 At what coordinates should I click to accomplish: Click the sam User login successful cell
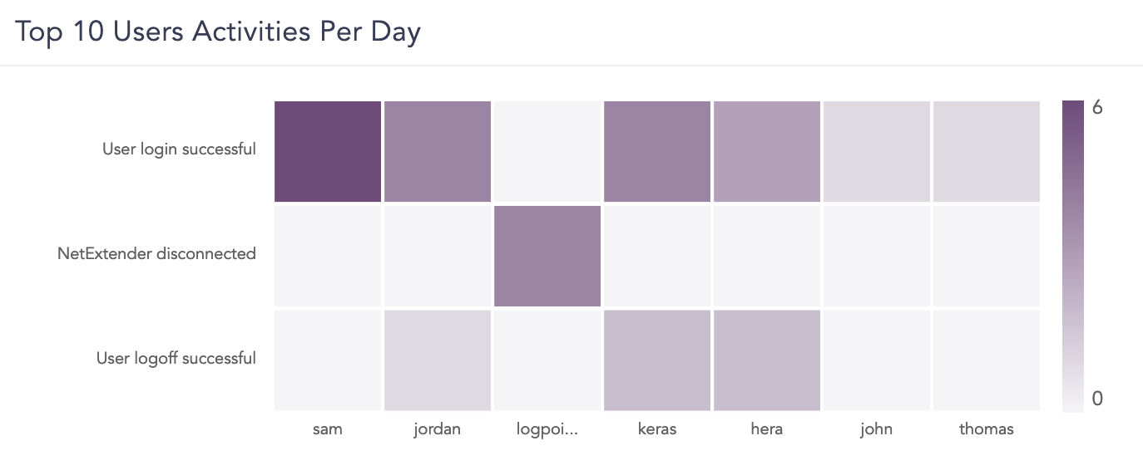(x=328, y=151)
